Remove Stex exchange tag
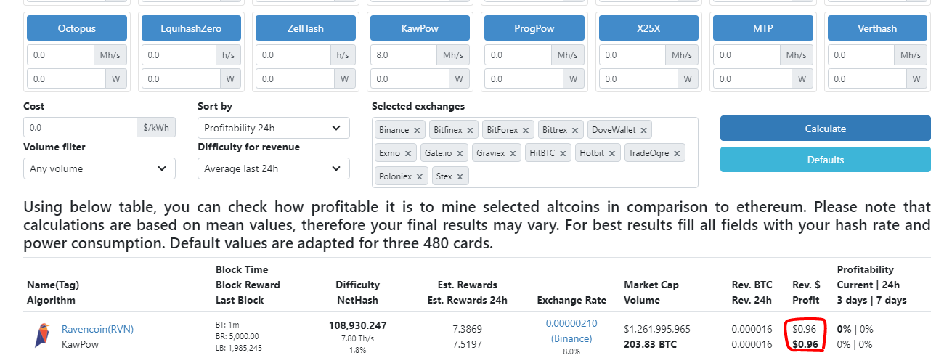944x358 pixels. pos(460,176)
